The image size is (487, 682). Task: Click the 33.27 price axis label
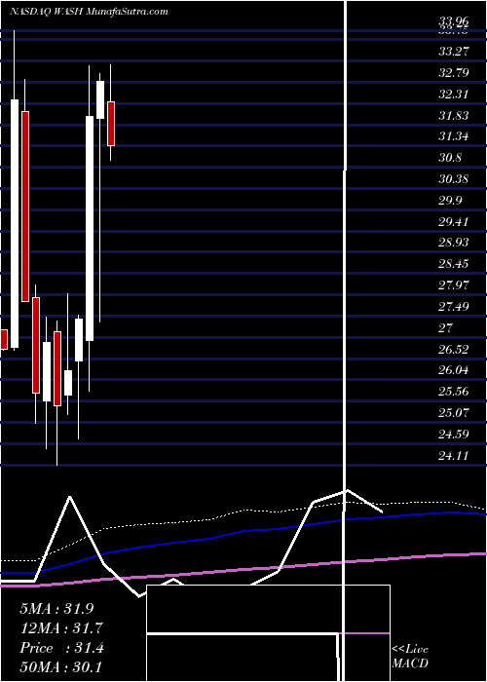click(454, 52)
